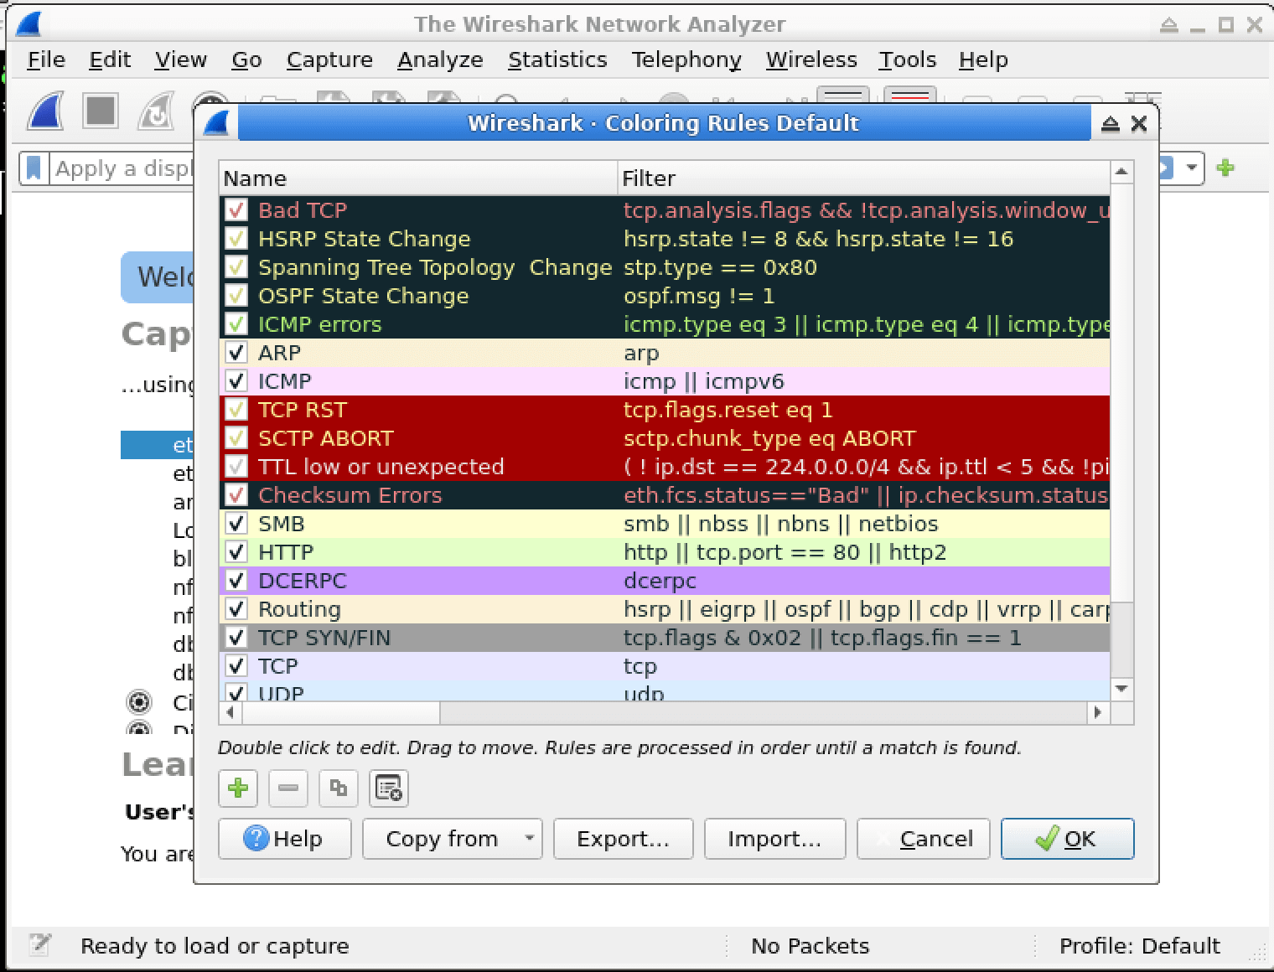The width and height of the screenshot is (1274, 972).
Task: Disable the Bad TCP rule checkbox
Action: click(236, 210)
